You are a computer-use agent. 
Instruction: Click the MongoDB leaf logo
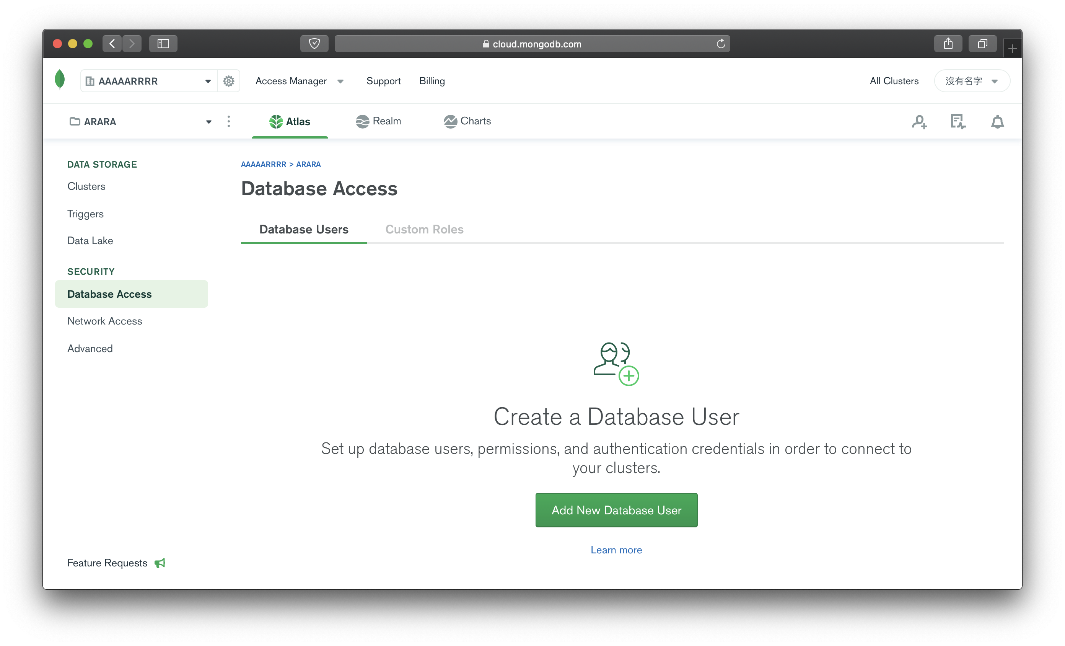[x=60, y=80]
